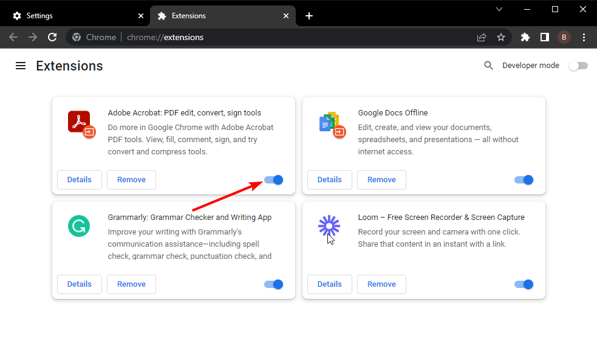
Task: Focus the chrome://extensions address bar
Action: (289, 37)
